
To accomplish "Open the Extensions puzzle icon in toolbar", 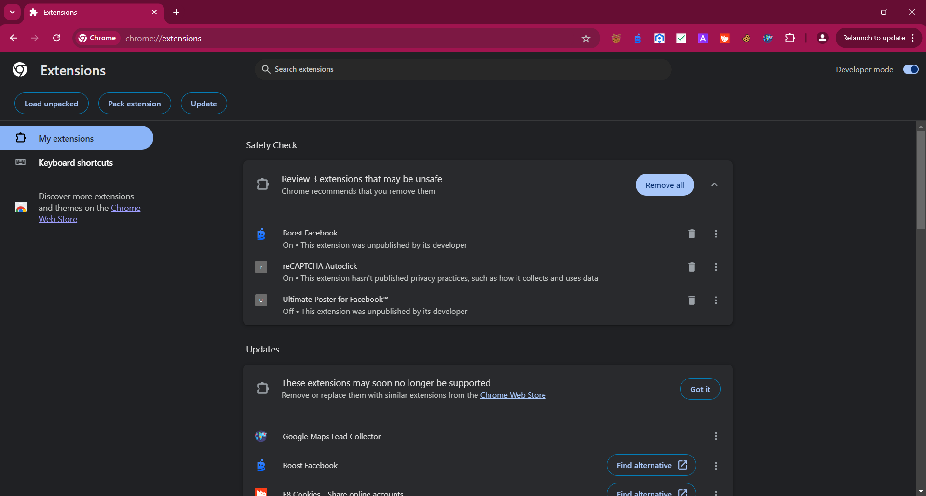I will [x=790, y=38].
